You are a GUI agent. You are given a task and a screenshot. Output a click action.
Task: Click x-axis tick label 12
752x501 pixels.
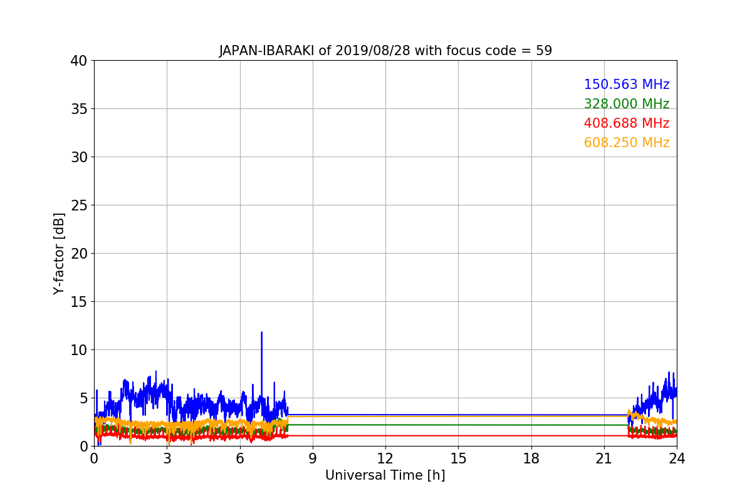click(385, 458)
